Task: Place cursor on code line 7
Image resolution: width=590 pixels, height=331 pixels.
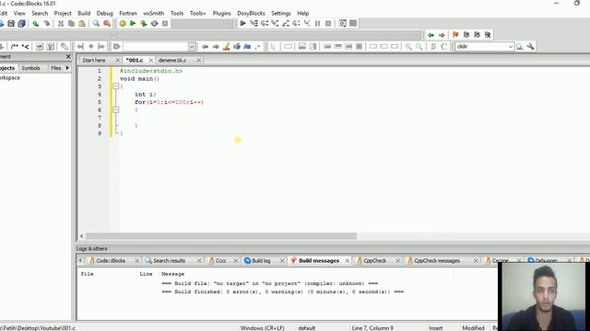Action: coord(354,118)
